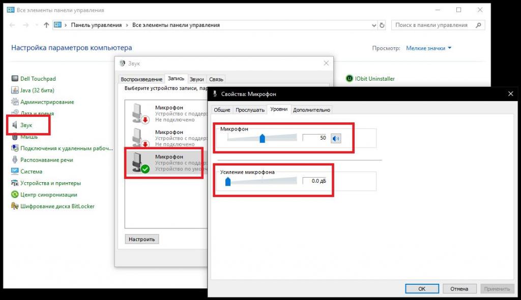Mute the microphone with the speaker icon button

tap(336, 138)
